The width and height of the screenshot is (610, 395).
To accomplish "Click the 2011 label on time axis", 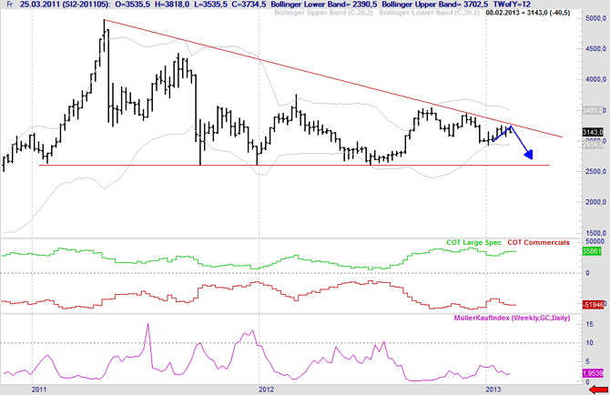I will pos(39,389).
